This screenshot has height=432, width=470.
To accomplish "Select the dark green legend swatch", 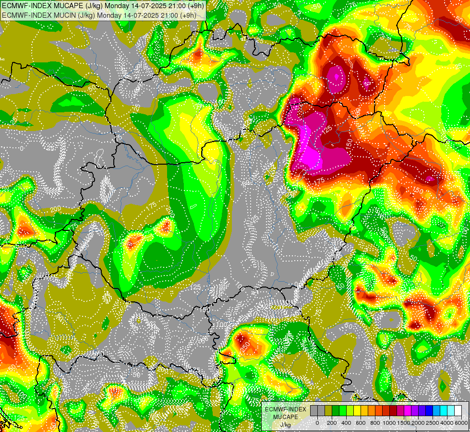I will pos(336,410).
